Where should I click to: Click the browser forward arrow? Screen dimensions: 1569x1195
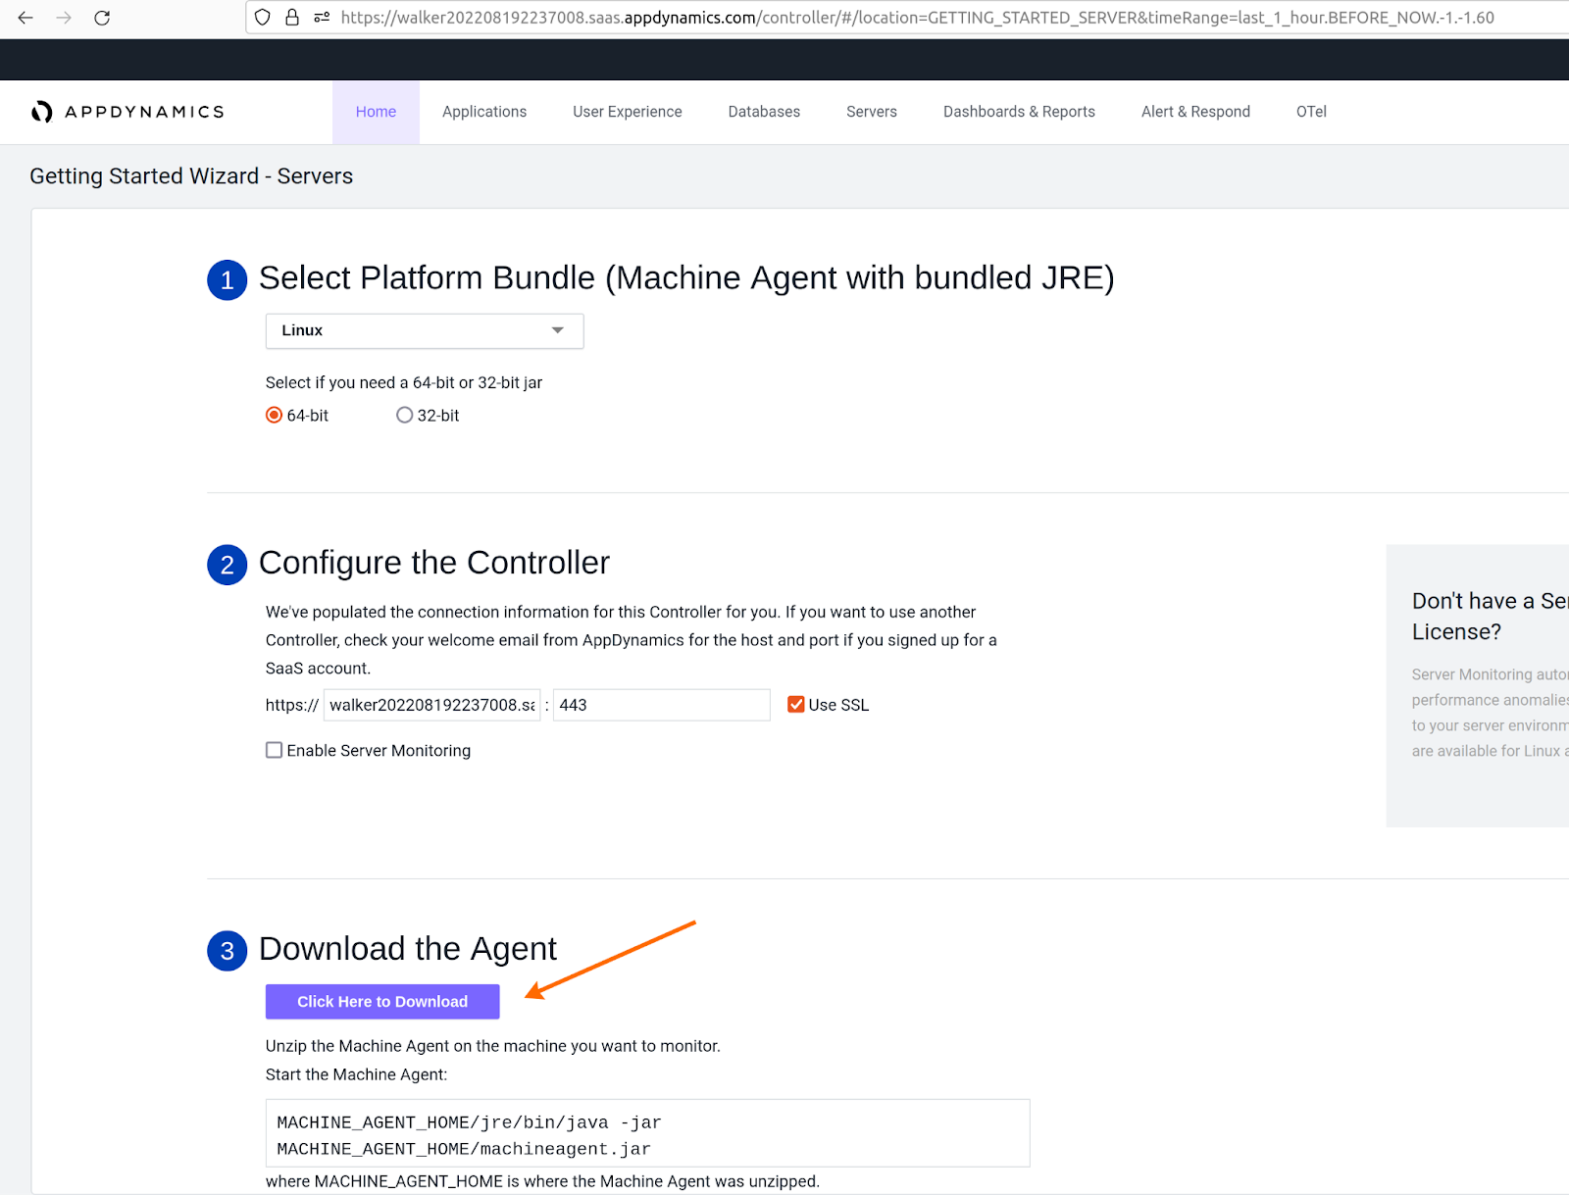coord(64,18)
